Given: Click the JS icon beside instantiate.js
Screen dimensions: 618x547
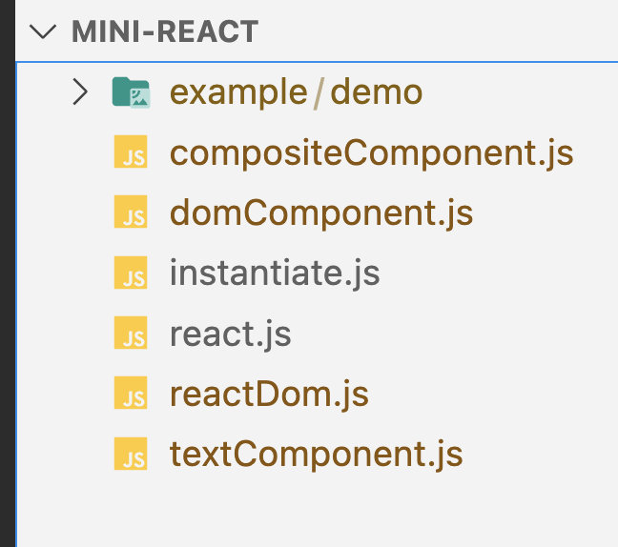Looking at the screenshot, I should pos(131,274).
